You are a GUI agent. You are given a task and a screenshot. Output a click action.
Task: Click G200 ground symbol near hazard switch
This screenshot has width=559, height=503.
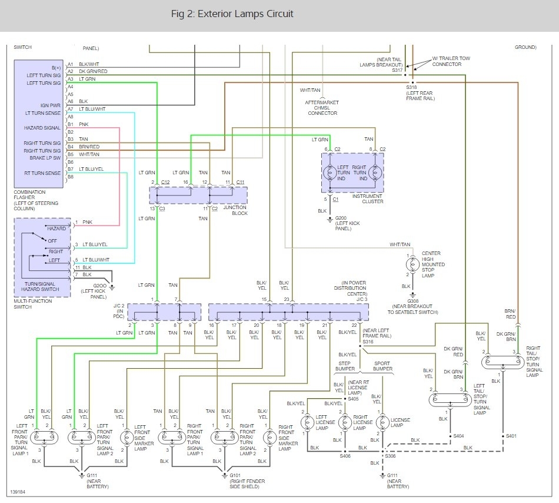112,287
